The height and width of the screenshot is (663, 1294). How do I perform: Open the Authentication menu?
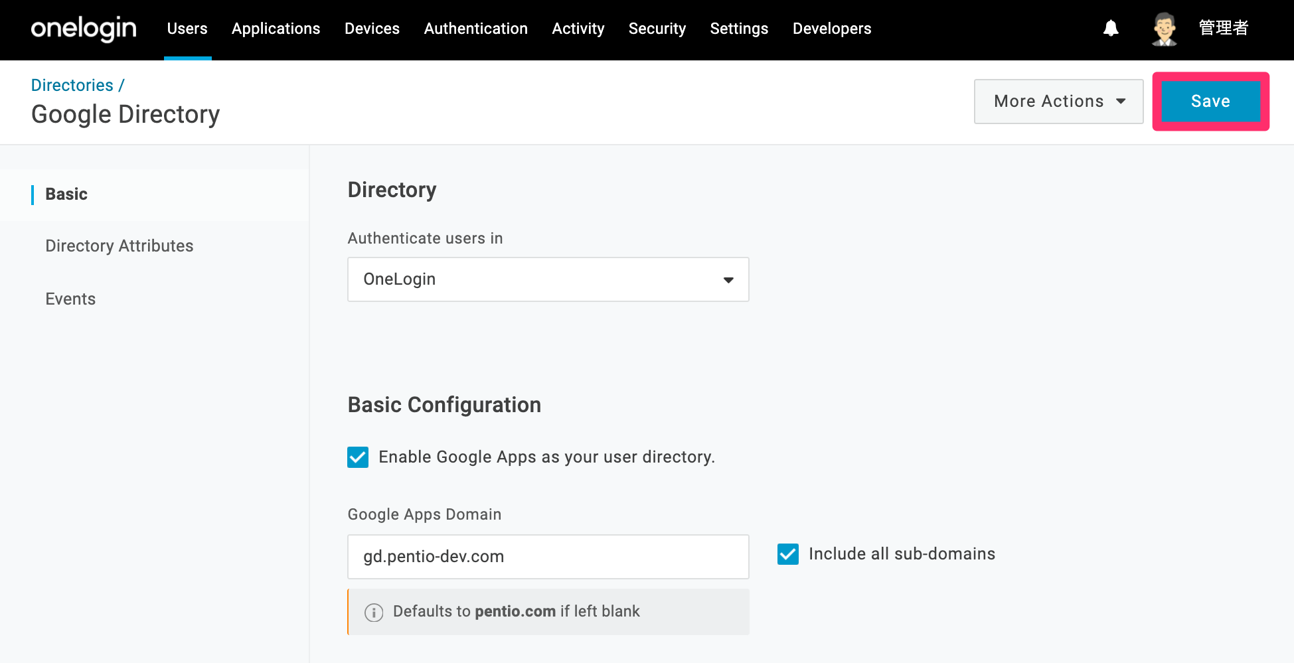475,29
